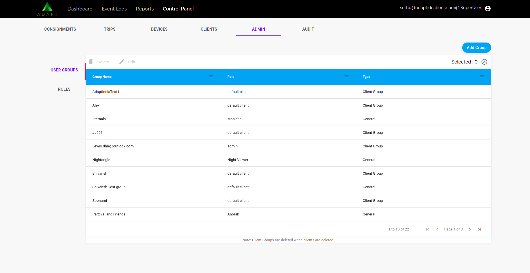The image size is (530, 273).
Task: Switch to the Audit tab
Action: click(x=308, y=29)
